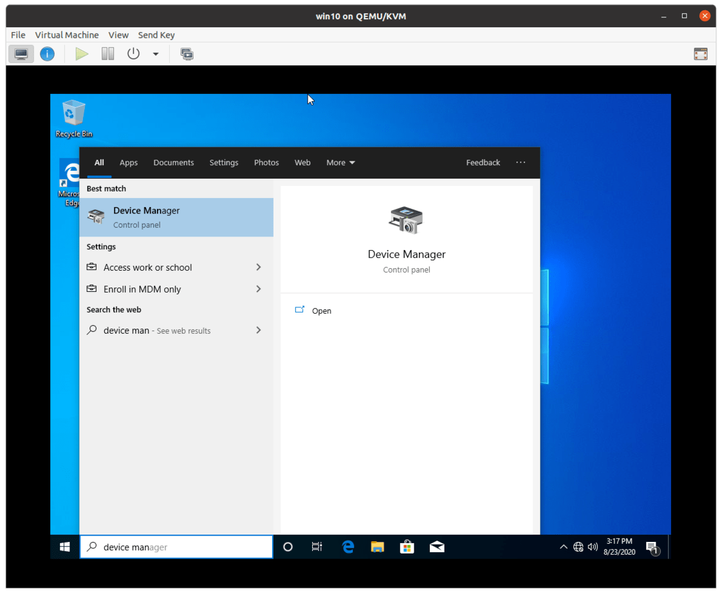The width and height of the screenshot is (722, 594).
Task: Click the taskbar search input field
Action: pyautogui.click(x=176, y=546)
